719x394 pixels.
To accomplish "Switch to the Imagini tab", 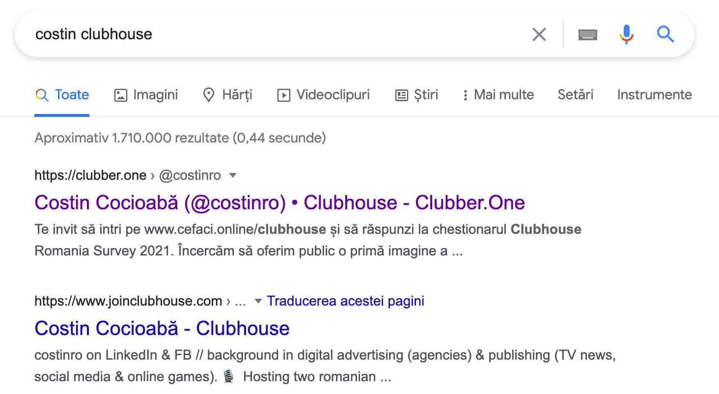I will coord(155,95).
